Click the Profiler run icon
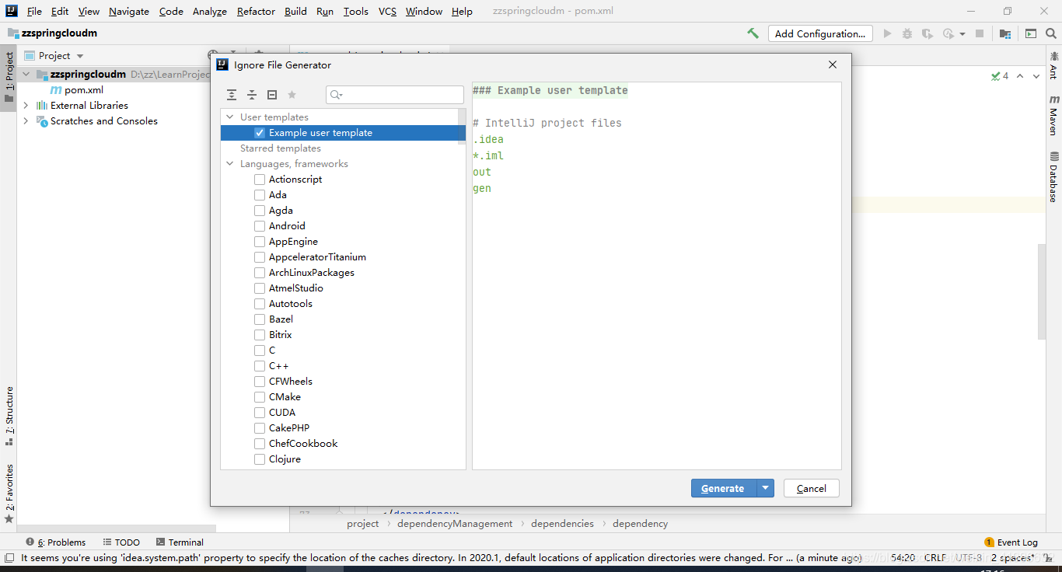The width and height of the screenshot is (1062, 572). tap(948, 33)
